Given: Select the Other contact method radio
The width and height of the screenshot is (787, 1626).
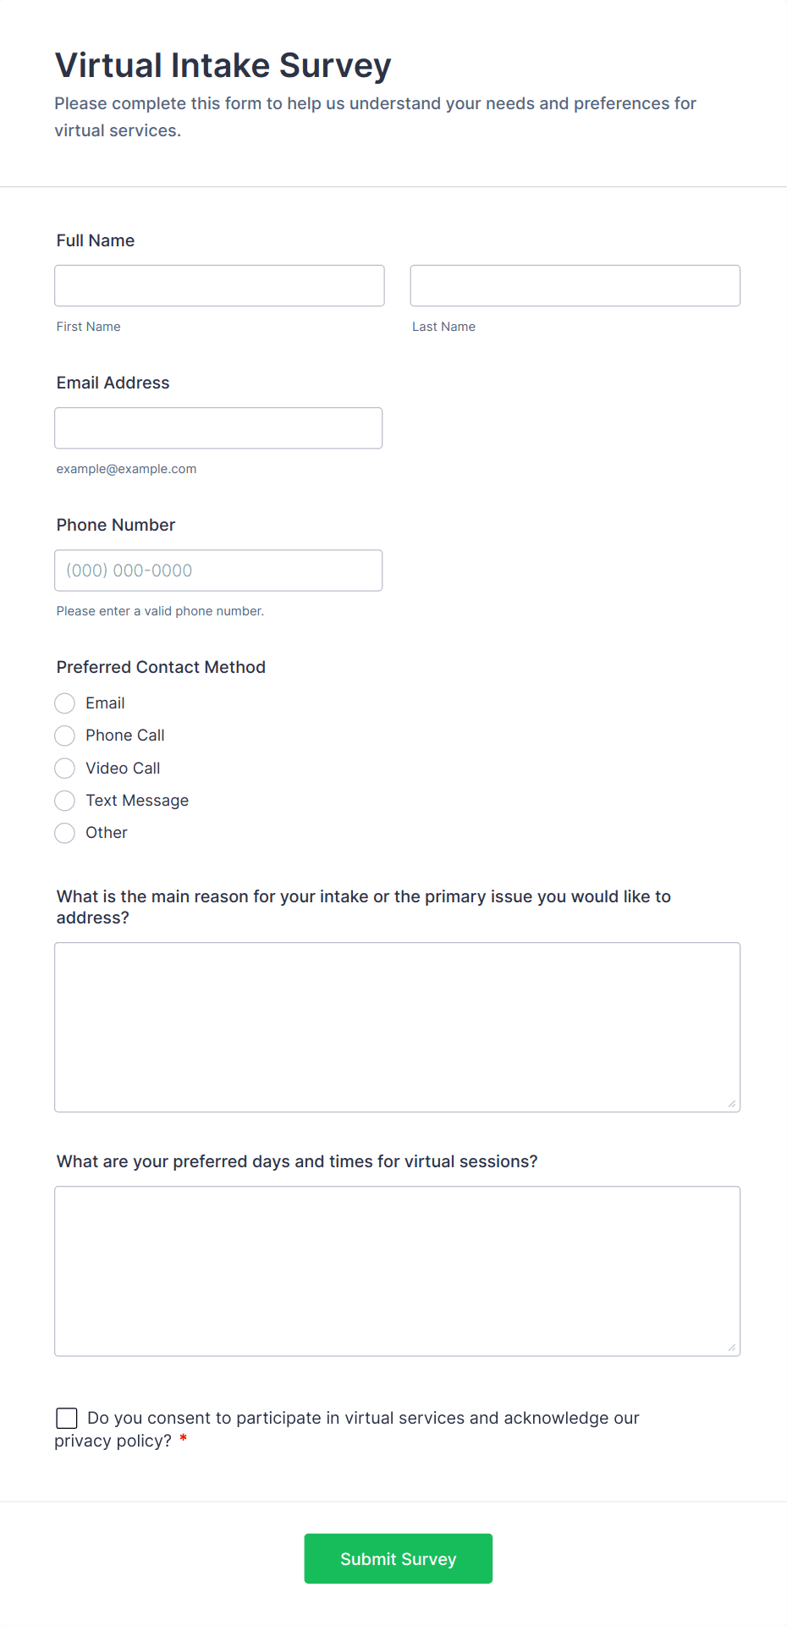Looking at the screenshot, I should (x=65, y=833).
